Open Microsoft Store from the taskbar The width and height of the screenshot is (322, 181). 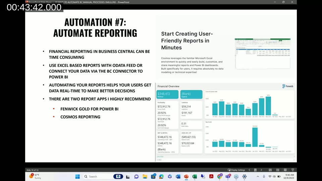(x=153, y=176)
